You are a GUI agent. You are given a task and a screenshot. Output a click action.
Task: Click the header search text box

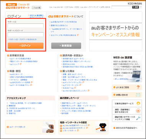(122, 7)
